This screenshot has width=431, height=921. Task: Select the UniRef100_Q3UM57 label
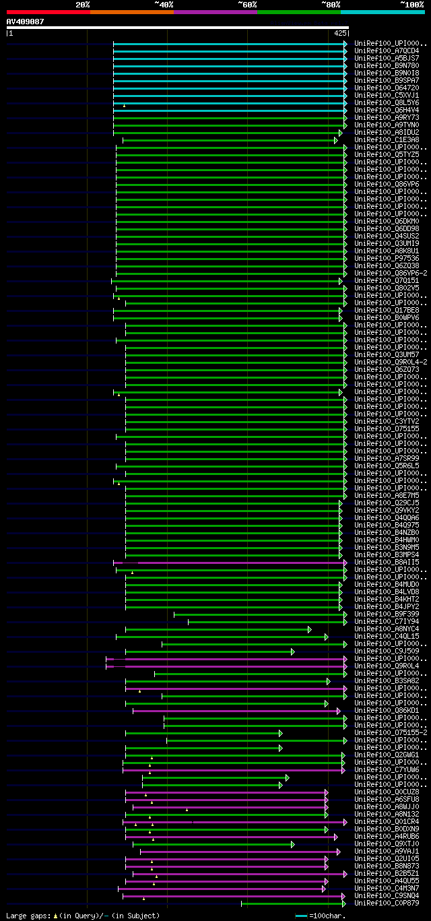(387, 354)
